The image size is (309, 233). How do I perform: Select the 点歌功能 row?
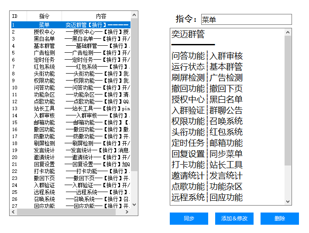44,101
